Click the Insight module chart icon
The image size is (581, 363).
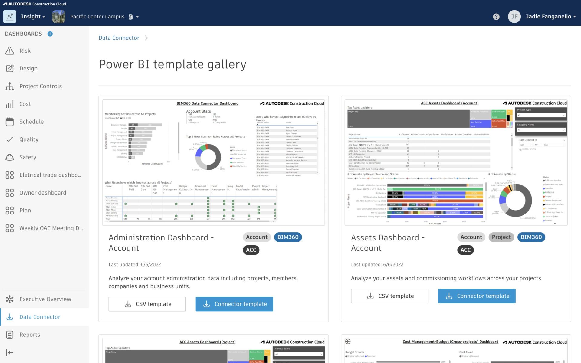point(10,17)
